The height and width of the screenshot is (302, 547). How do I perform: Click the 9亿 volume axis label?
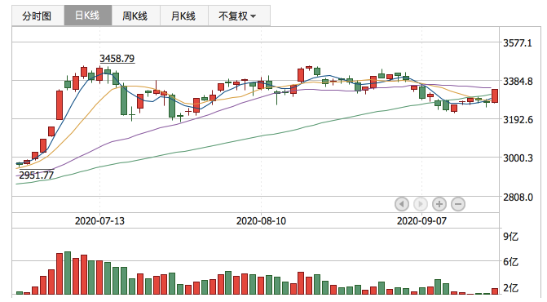coord(510,237)
